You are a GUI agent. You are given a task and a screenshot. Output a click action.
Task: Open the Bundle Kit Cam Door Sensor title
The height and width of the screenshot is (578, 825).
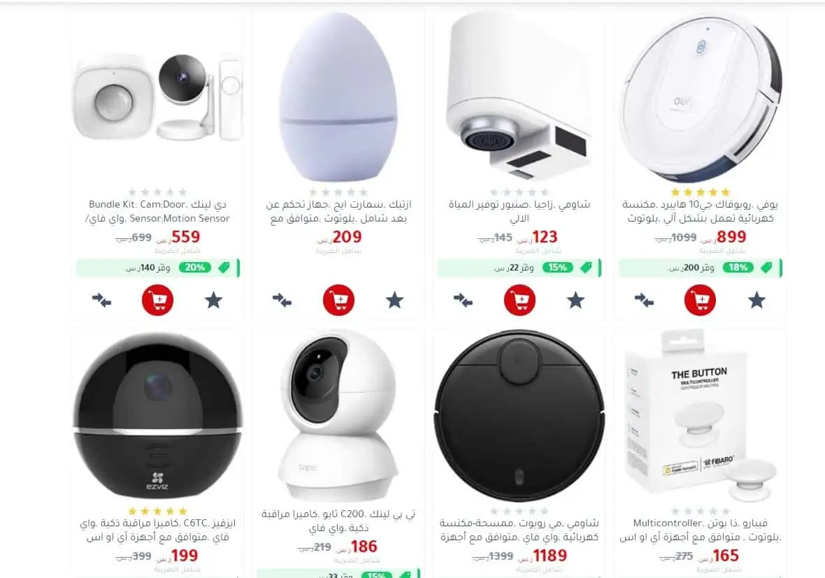click(x=158, y=211)
